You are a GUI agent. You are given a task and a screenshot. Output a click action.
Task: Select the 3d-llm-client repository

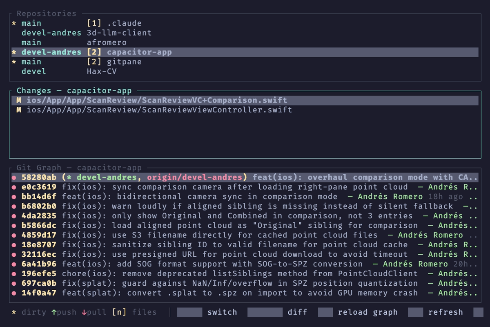click(x=119, y=33)
